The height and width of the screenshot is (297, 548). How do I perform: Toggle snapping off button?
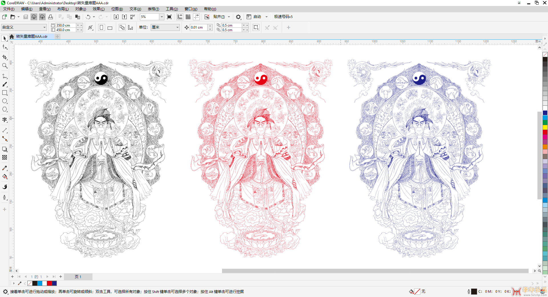(x=207, y=17)
